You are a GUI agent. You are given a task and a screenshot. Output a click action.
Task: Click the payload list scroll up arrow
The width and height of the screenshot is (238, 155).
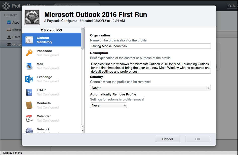[83, 127]
